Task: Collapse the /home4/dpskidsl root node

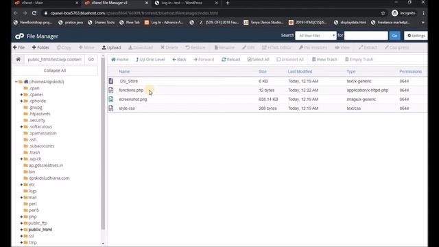Action: pyautogui.click(x=16, y=82)
